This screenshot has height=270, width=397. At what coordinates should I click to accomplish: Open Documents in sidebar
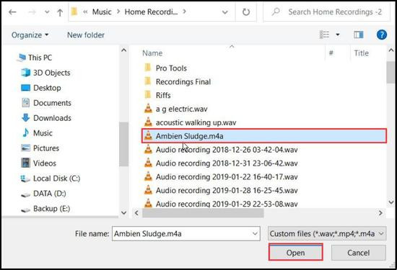[x=52, y=103]
